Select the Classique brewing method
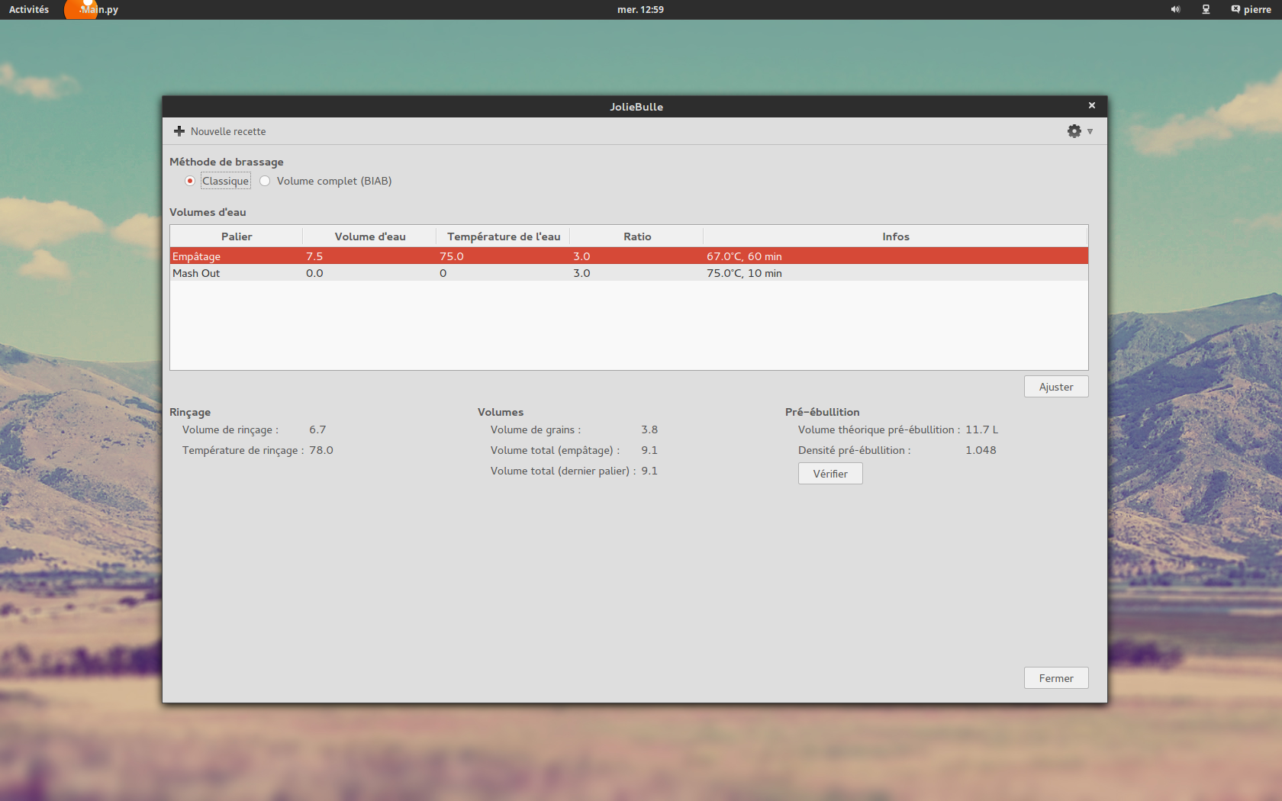1282x801 pixels. coord(190,181)
